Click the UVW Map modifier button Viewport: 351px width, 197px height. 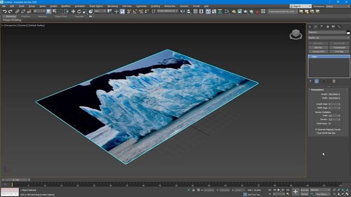[x=339, y=51]
